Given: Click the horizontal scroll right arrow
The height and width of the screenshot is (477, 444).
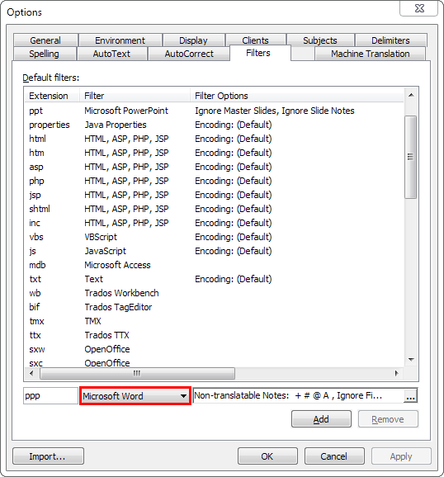Looking at the screenshot, I should pos(396,373).
